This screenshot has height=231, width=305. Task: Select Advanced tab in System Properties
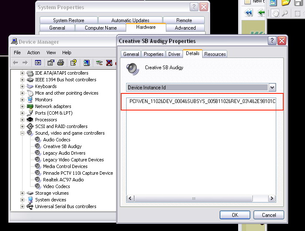pos(185,28)
